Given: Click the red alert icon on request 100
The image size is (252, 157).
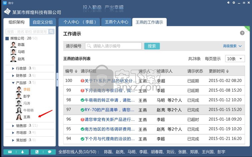Looking at the screenshot, I should point(82,81).
